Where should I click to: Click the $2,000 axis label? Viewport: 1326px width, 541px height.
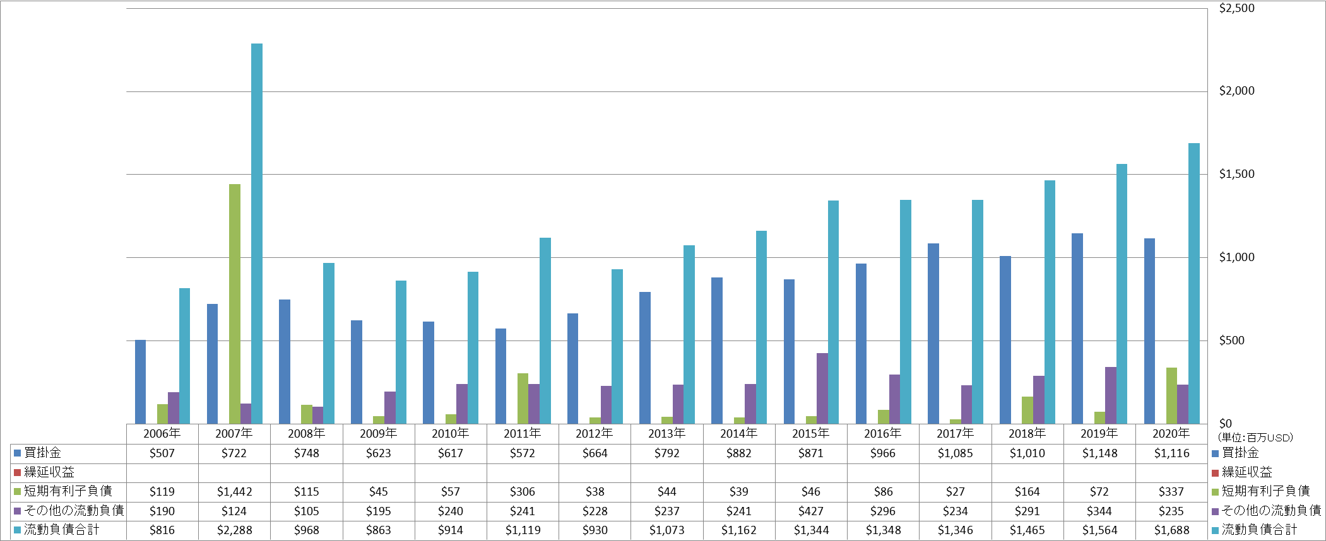(1236, 91)
